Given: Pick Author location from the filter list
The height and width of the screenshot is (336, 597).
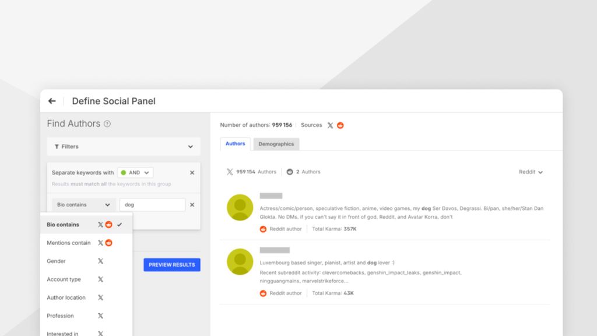Looking at the screenshot, I should click(x=66, y=297).
